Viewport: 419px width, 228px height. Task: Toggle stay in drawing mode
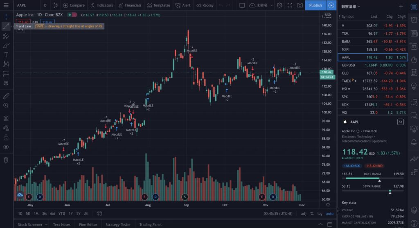(x=6, y=128)
